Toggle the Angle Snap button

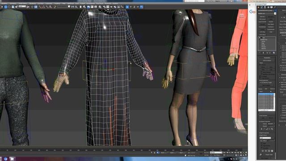(x=43, y=7)
